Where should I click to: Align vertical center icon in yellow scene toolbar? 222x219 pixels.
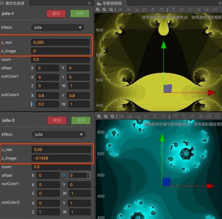coord(128,10)
